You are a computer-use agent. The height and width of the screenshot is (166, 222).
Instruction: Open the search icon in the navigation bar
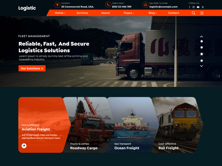193,13
